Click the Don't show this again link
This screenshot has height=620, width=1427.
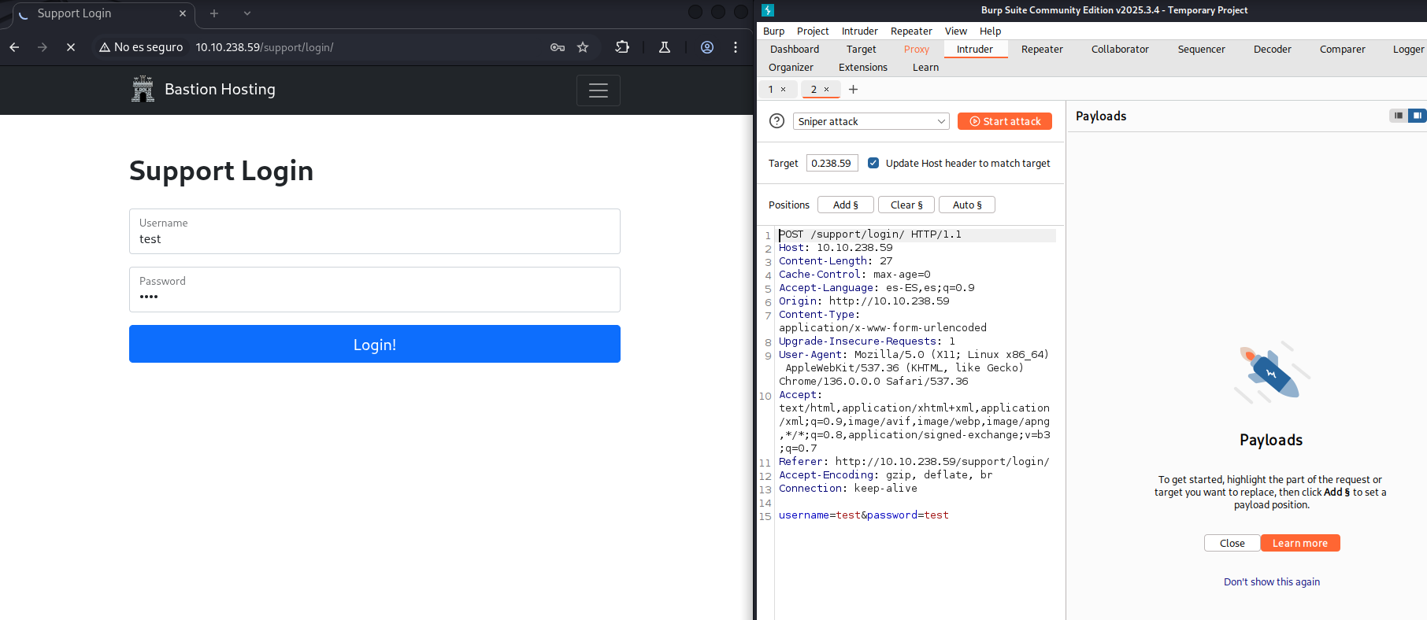click(x=1272, y=581)
